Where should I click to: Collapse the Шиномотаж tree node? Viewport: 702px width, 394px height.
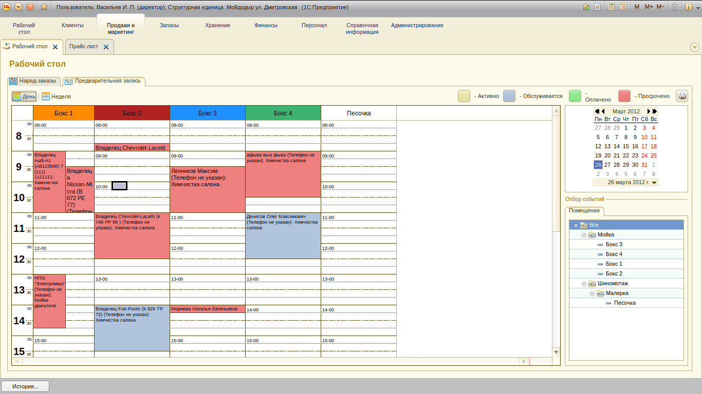584,284
